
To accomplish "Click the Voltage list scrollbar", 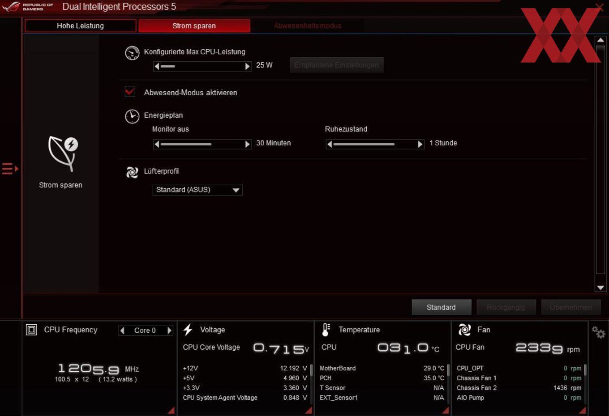I will coord(311,369).
